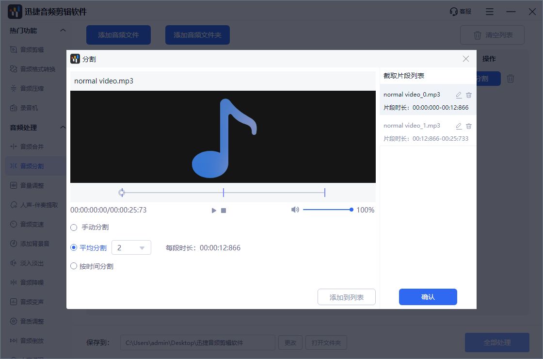Click the 音频降噪 sidebar icon
Screen dimensions: 543x359
point(14,282)
